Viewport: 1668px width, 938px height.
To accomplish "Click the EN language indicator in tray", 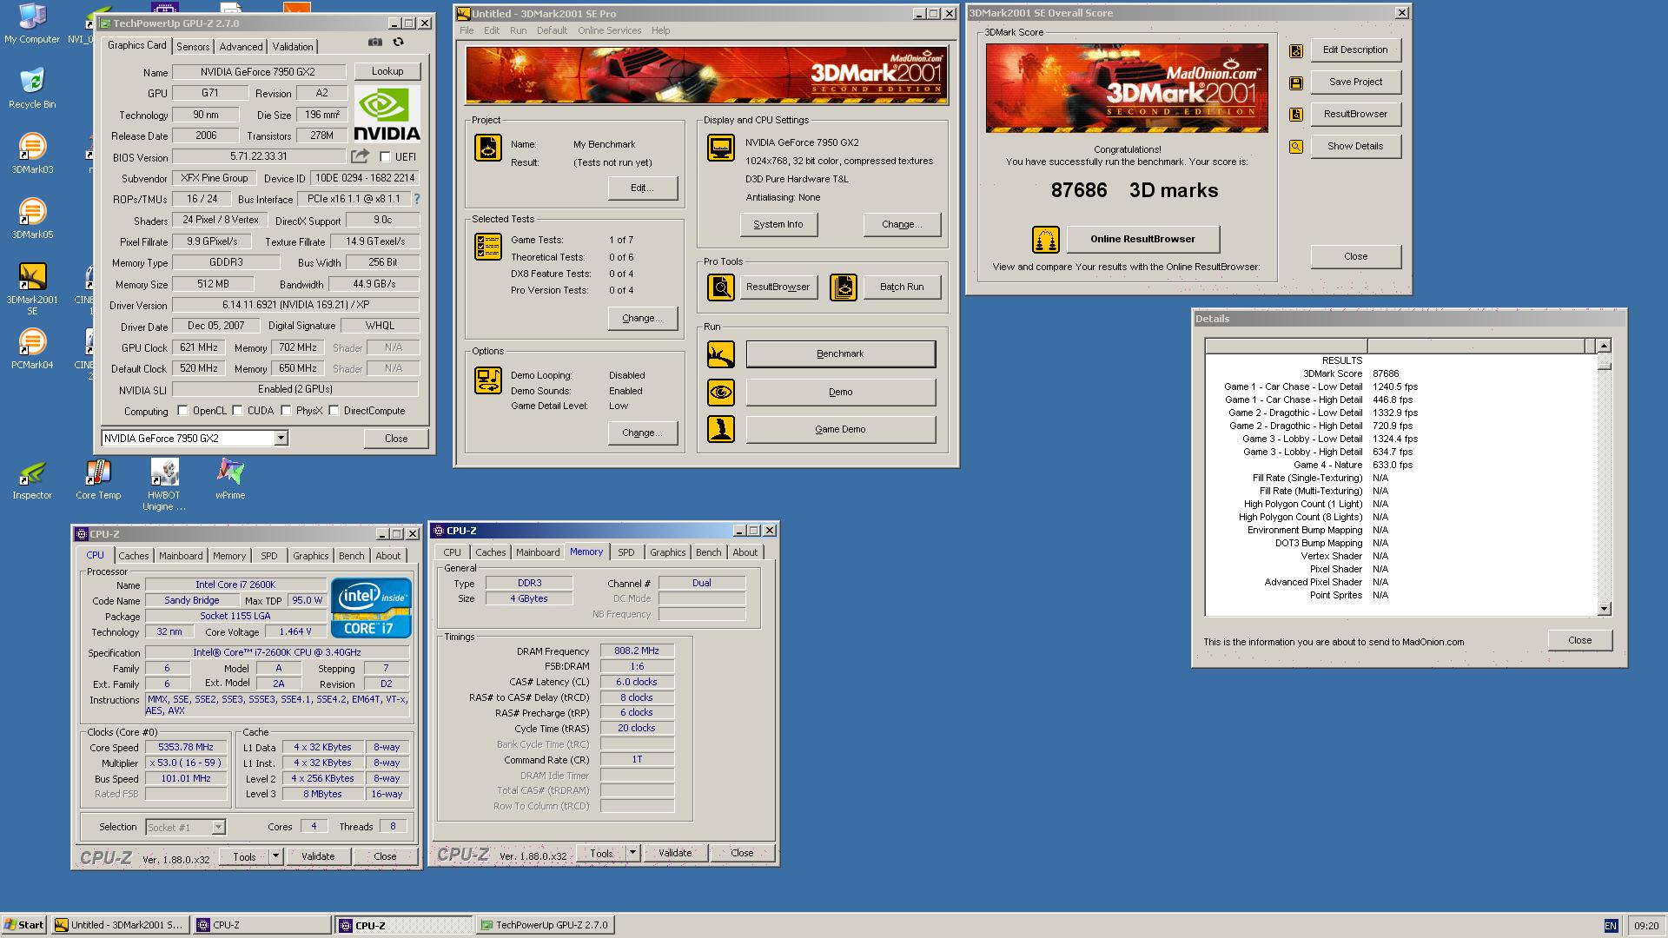I will (x=1611, y=926).
